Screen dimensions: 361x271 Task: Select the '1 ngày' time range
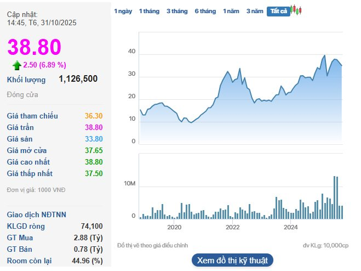123,11
